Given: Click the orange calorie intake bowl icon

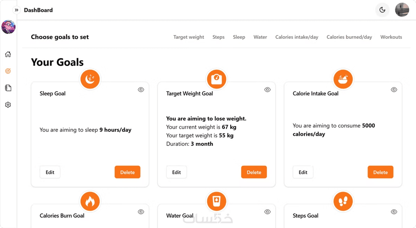Looking at the screenshot, I should tap(343, 79).
